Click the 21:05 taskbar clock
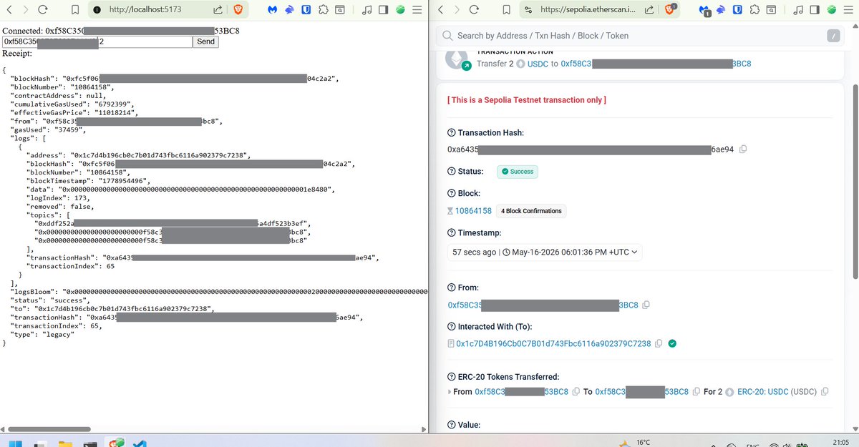The image size is (859, 447). coord(842,443)
